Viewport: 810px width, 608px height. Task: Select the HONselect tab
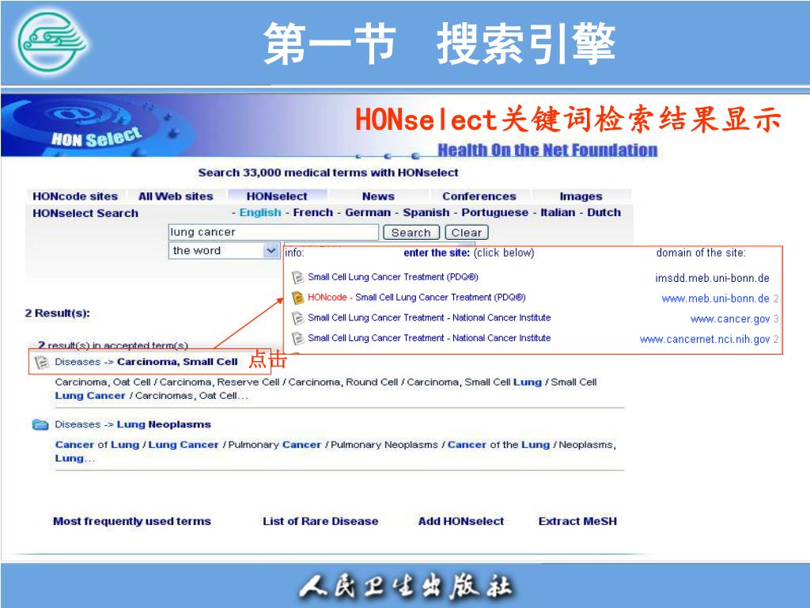(x=277, y=196)
